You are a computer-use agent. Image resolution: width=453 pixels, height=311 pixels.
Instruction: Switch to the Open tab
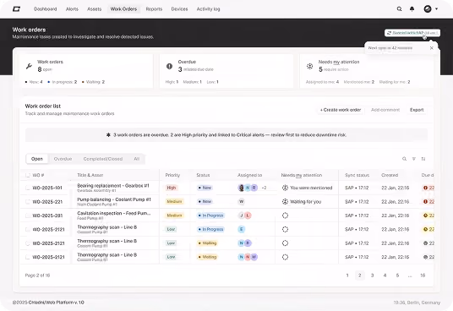(x=37, y=159)
